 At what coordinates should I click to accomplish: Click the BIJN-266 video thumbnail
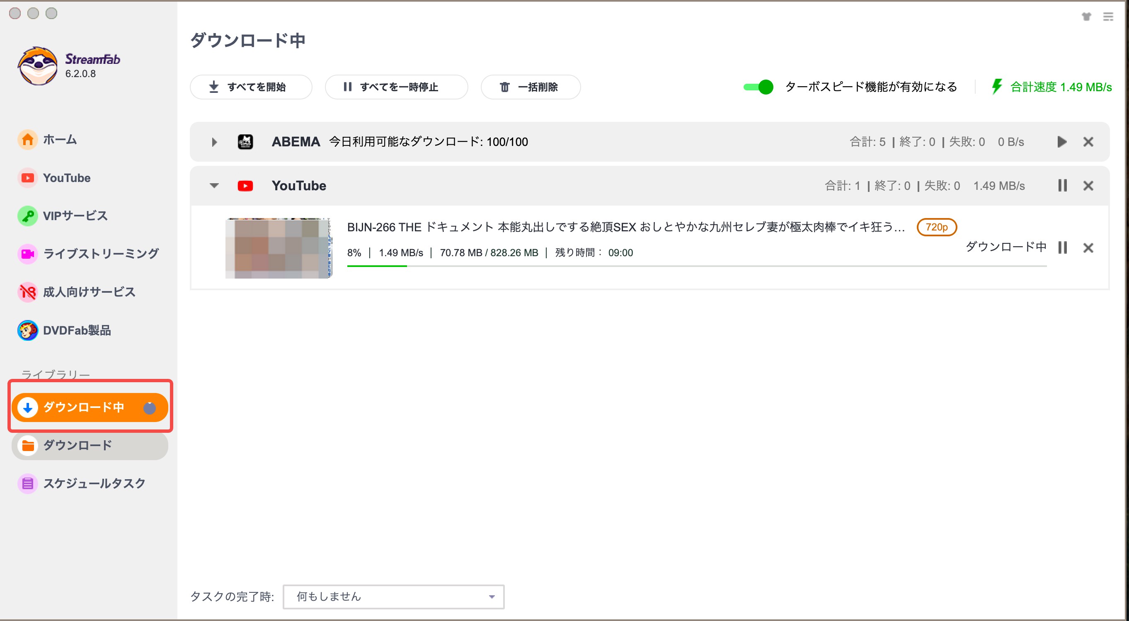[279, 248]
